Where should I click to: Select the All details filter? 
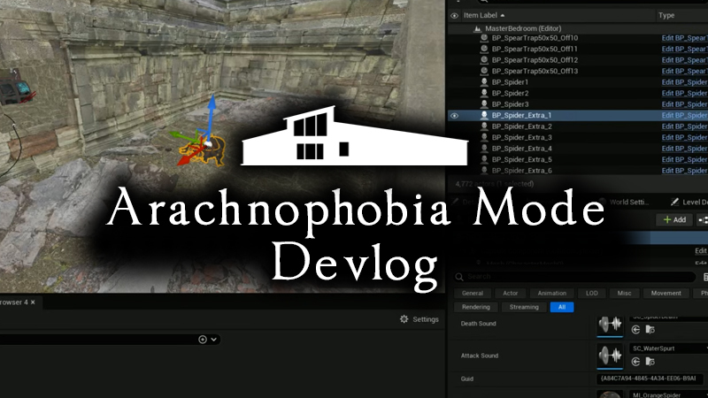point(562,307)
